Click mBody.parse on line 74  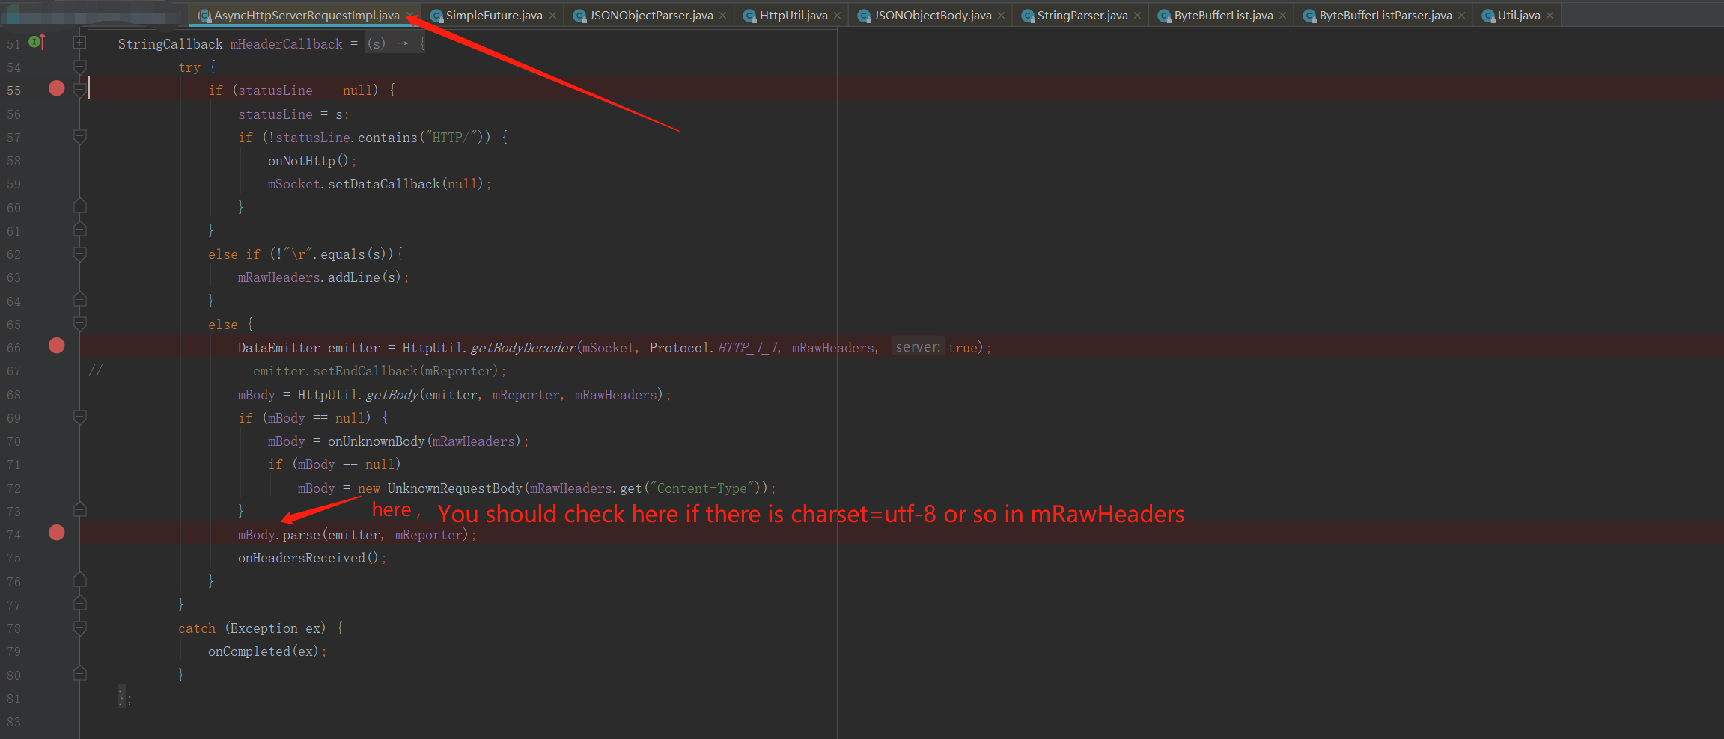(278, 535)
